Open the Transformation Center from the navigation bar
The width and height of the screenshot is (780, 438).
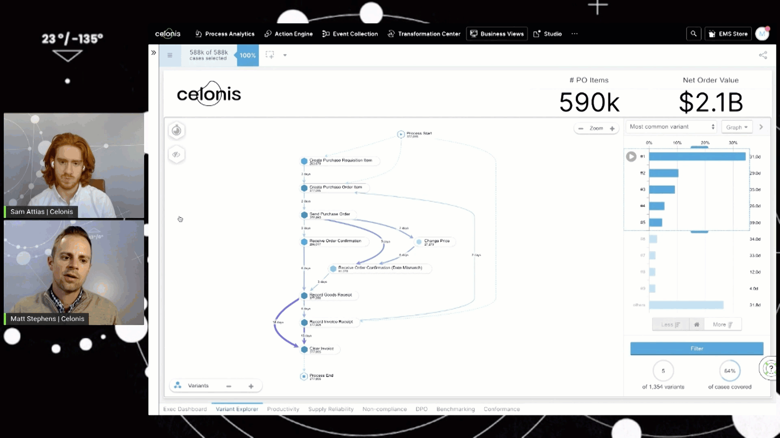[424, 34]
